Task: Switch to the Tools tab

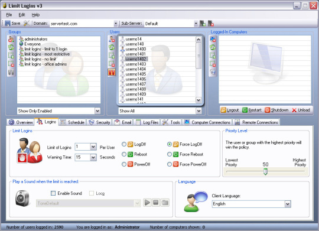Action: [171, 122]
